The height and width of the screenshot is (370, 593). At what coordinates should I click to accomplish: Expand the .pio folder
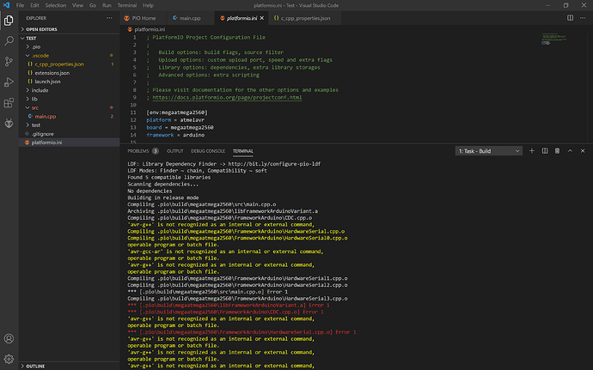pyautogui.click(x=36, y=47)
